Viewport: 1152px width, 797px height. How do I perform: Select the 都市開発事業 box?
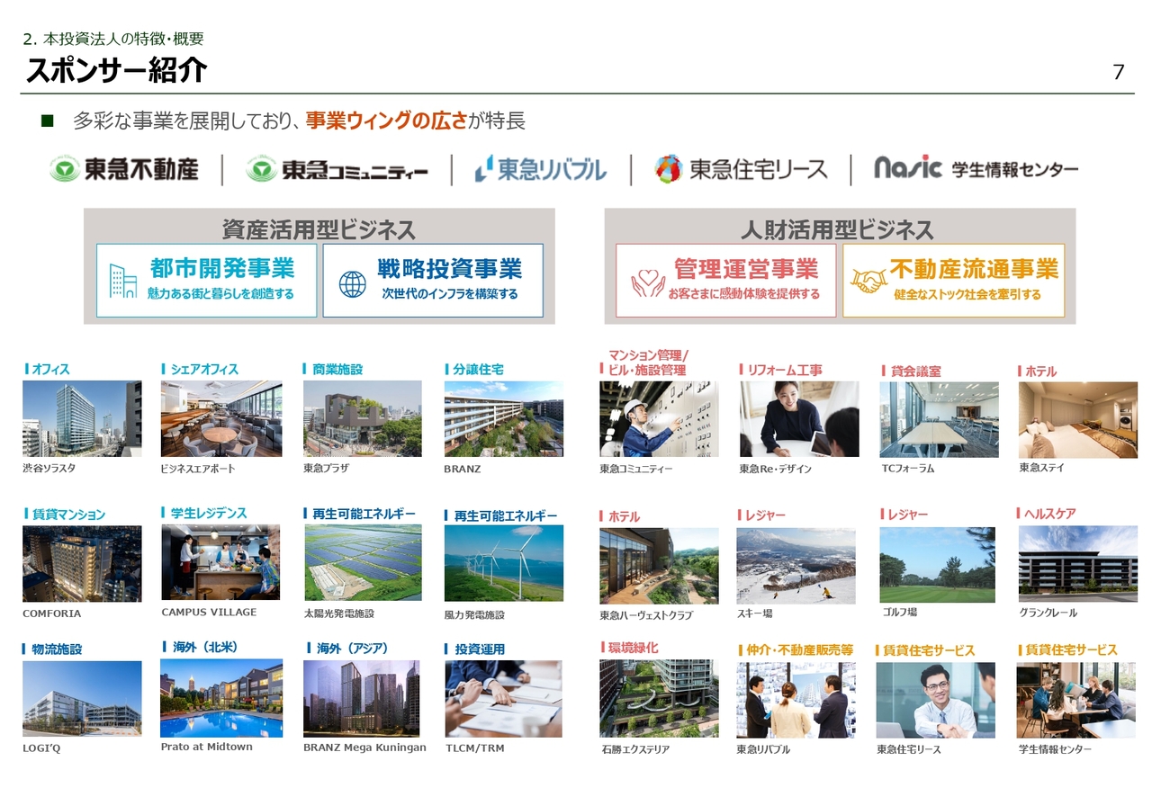[207, 281]
